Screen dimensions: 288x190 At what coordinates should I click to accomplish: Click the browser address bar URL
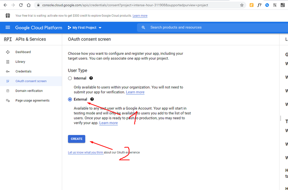click(x=125, y=5)
